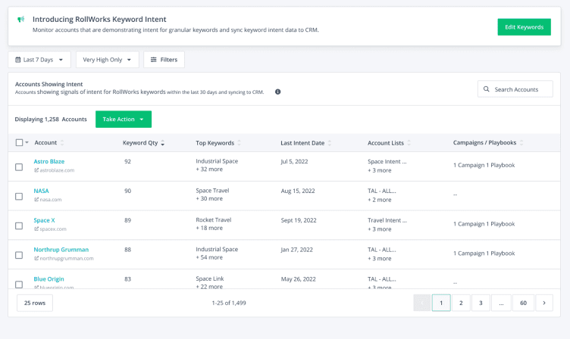The height and width of the screenshot is (339, 570).
Task: Click '+ 2 more' lists for NASA
Action: click(x=380, y=200)
